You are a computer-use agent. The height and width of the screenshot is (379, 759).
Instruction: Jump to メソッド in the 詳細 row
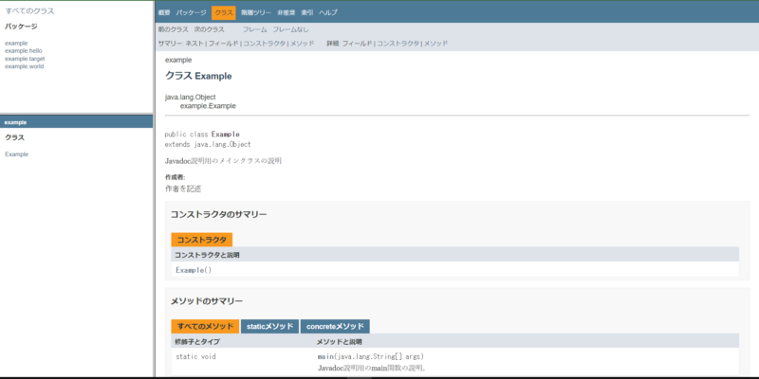click(x=435, y=44)
